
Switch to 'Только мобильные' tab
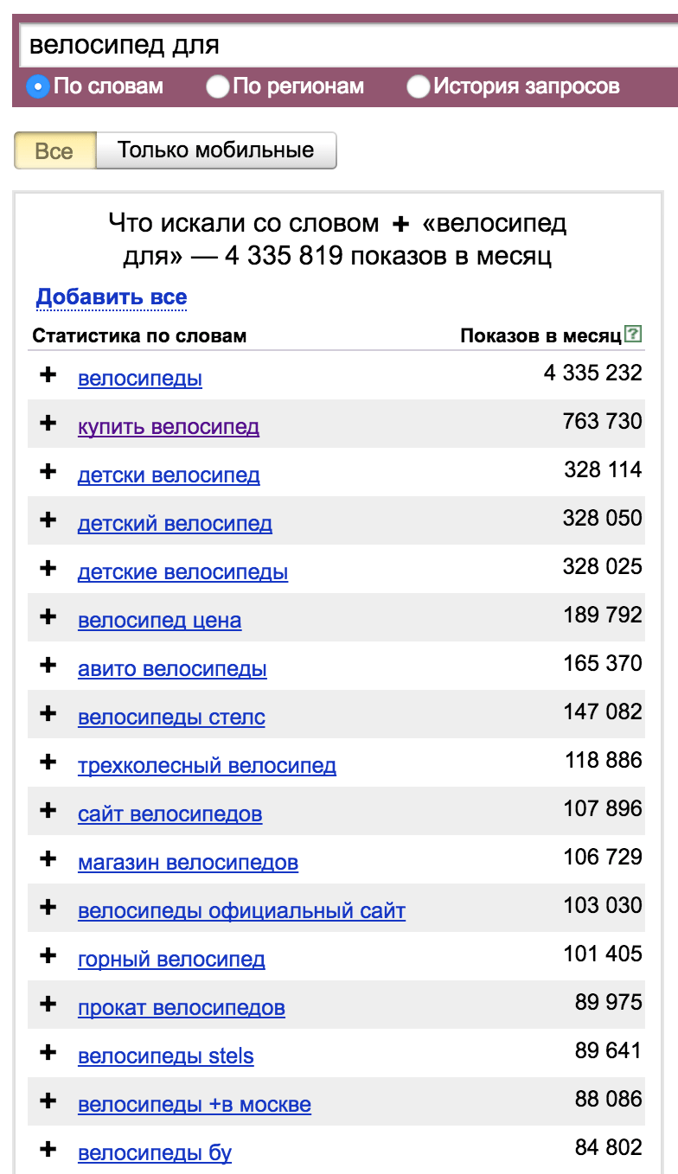click(x=215, y=150)
